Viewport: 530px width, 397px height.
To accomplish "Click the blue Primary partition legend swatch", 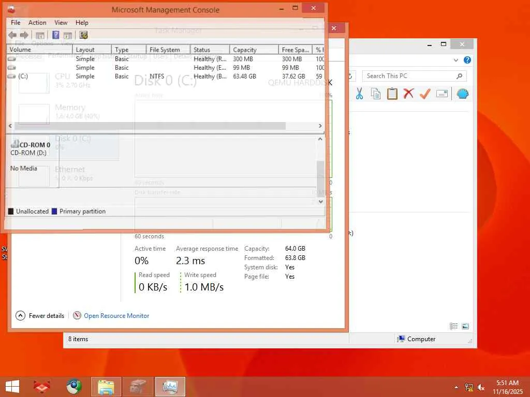I will (54, 211).
